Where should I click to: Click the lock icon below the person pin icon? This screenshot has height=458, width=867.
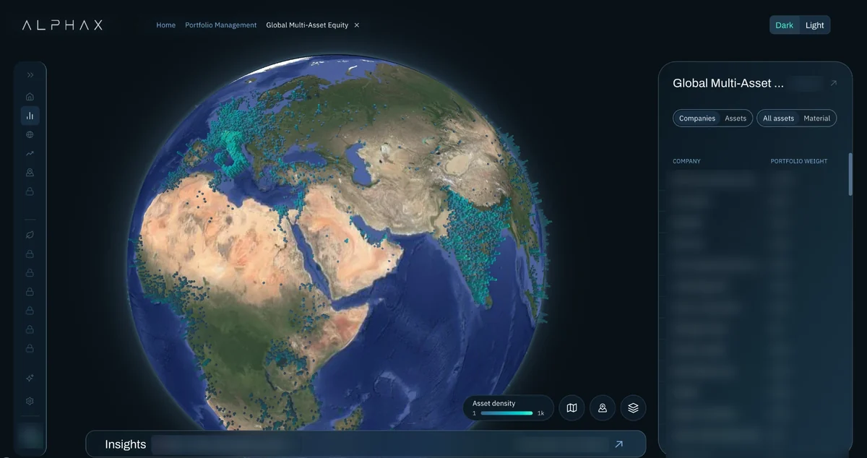[30, 191]
